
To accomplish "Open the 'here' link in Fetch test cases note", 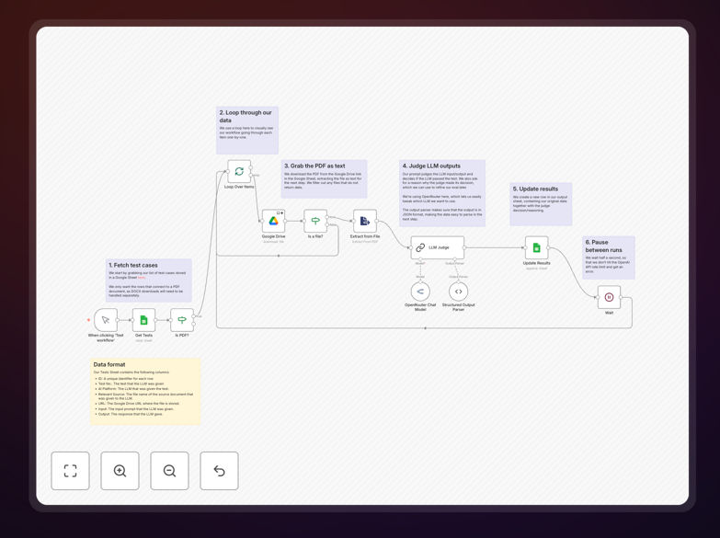I will [x=142, y=278].
